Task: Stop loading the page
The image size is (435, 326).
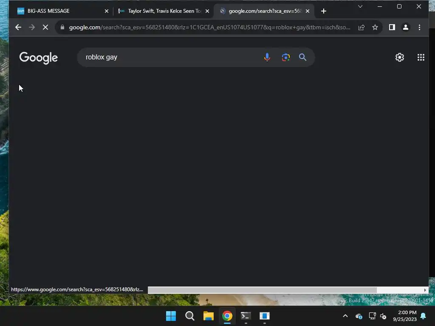Action: point(45,27)
